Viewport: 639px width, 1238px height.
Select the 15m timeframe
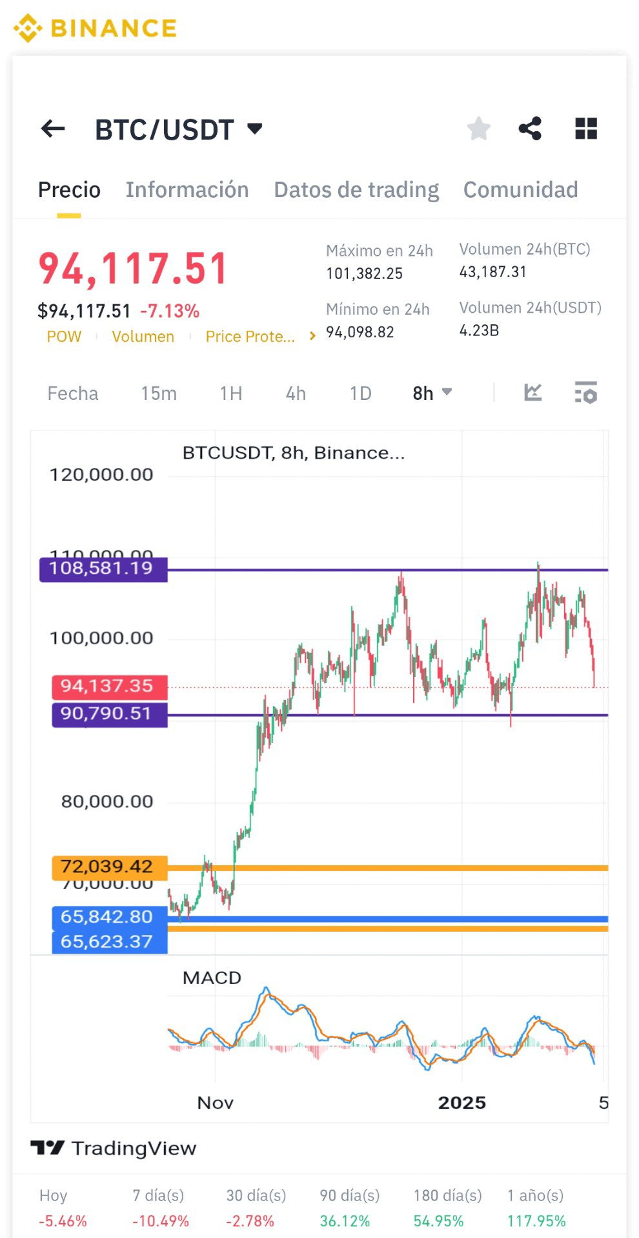[159, 393]
